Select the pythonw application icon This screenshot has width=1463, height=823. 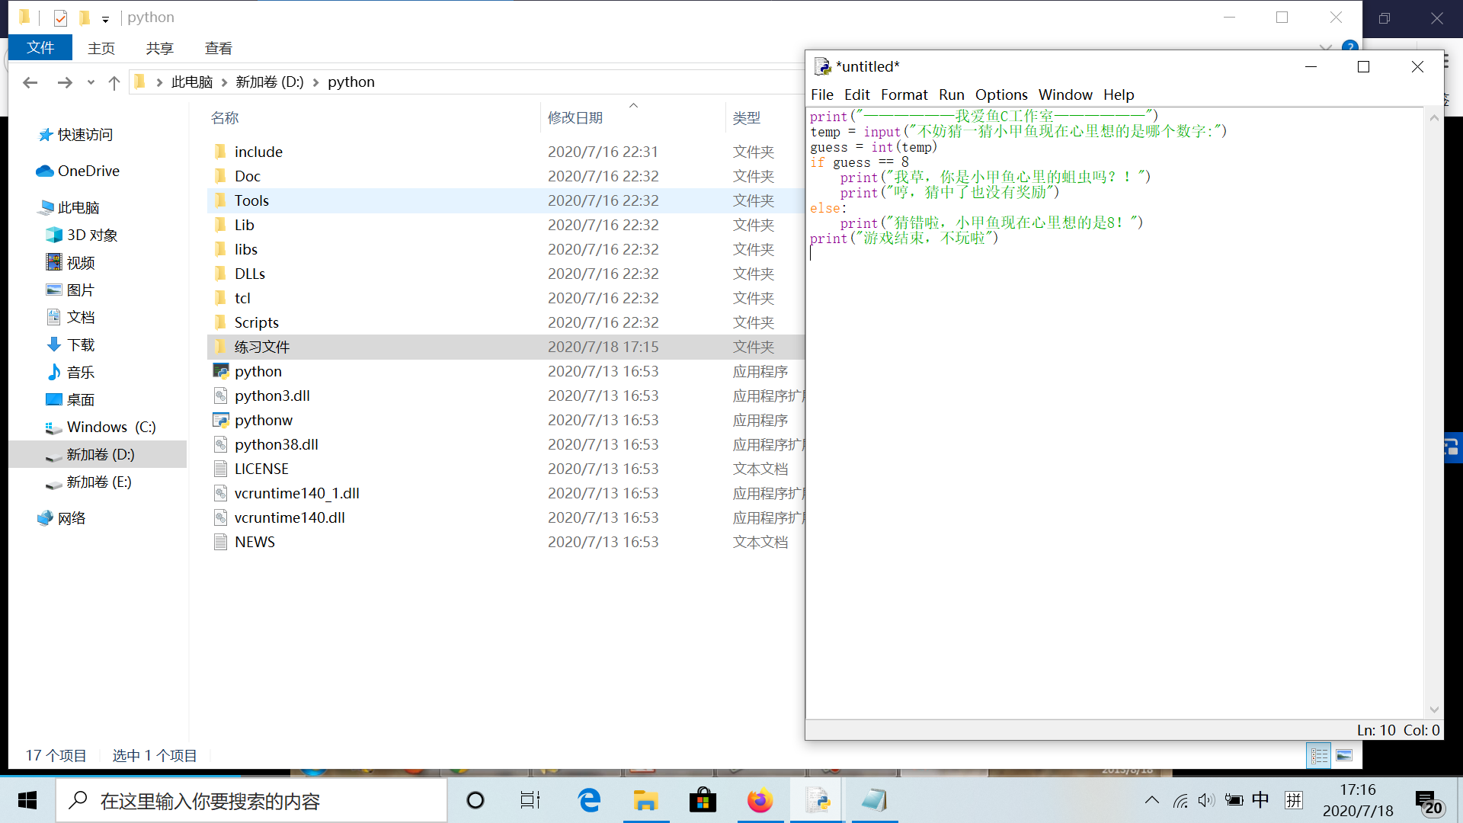pos(220,420)
